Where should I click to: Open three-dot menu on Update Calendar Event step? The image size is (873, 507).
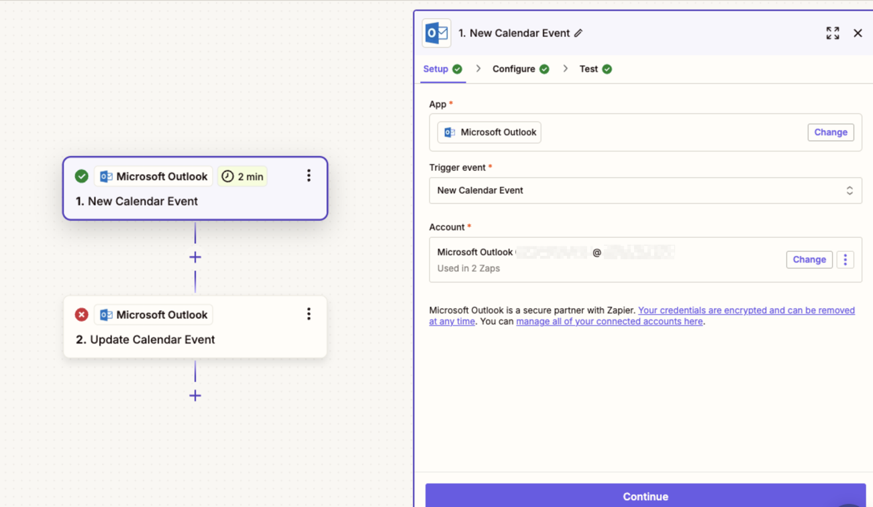309,314
